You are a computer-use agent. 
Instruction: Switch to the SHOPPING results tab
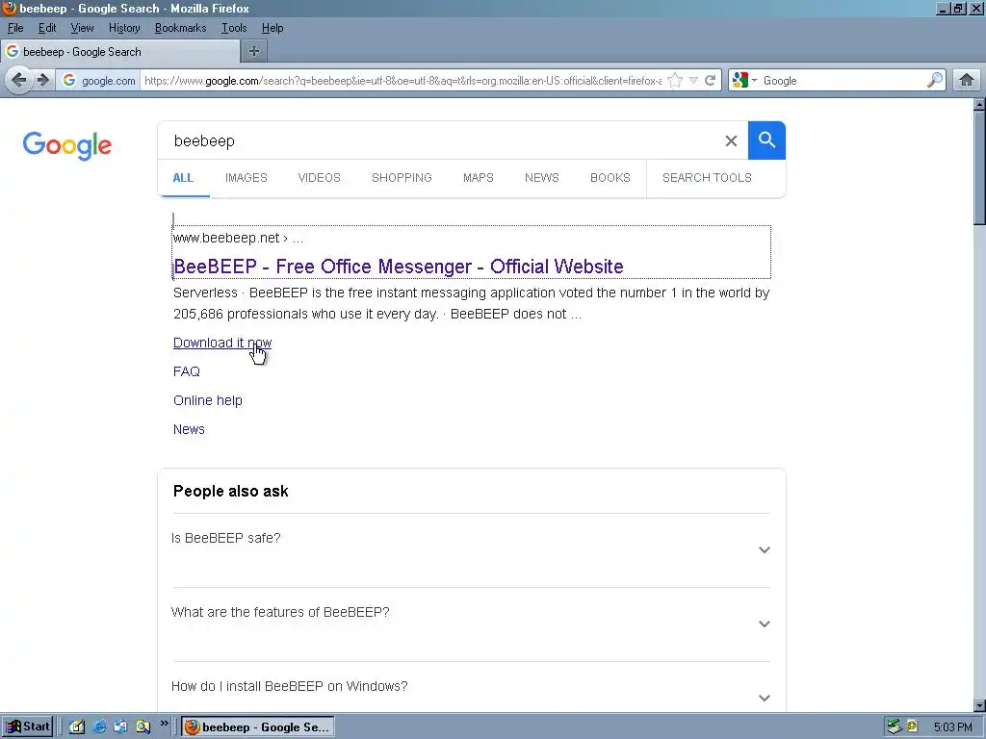402,178
